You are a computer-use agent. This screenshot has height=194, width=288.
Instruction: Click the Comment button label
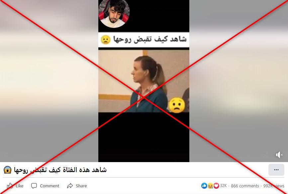[x=49, y=186]
